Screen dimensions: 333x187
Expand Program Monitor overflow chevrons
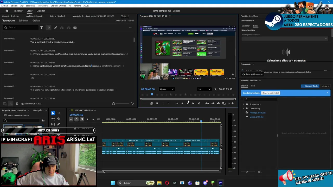[229, 103]
